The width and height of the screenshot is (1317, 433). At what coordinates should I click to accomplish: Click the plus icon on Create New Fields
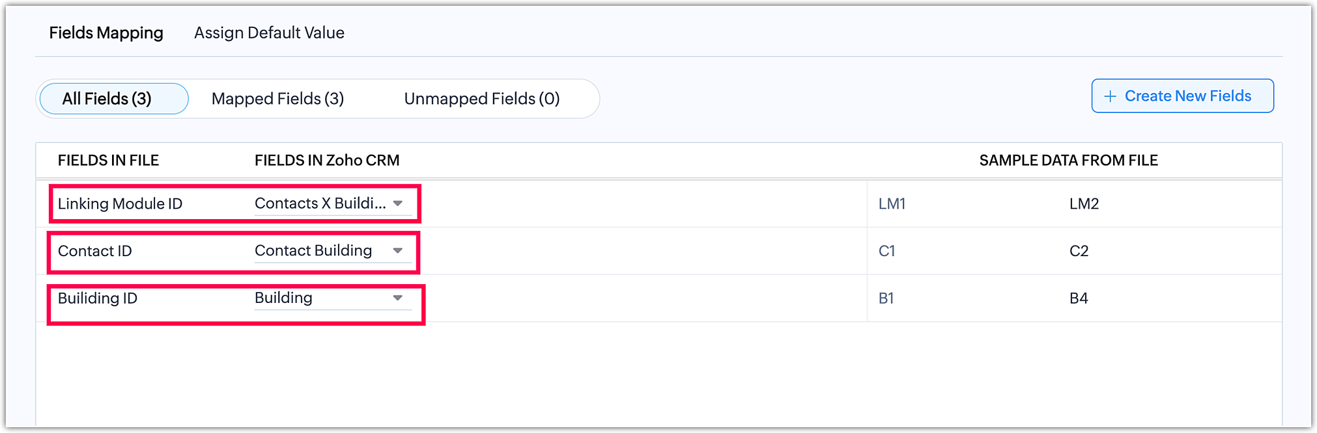pos(1110,97)
